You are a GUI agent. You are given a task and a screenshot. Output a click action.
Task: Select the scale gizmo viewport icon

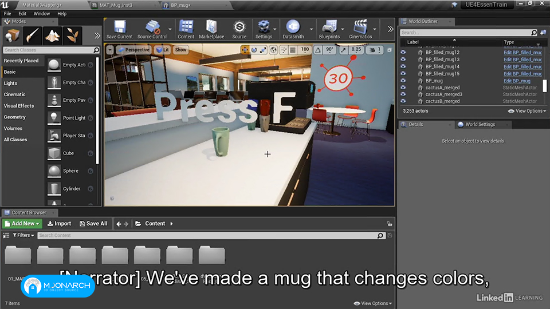tap(263, 50)
